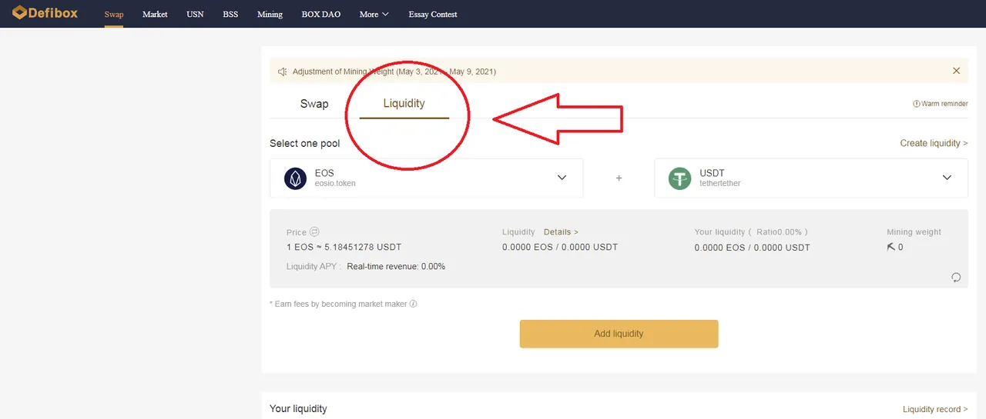Click the USDT Tether logo
This screenshot has width=986, height=419.
[679, 178]
